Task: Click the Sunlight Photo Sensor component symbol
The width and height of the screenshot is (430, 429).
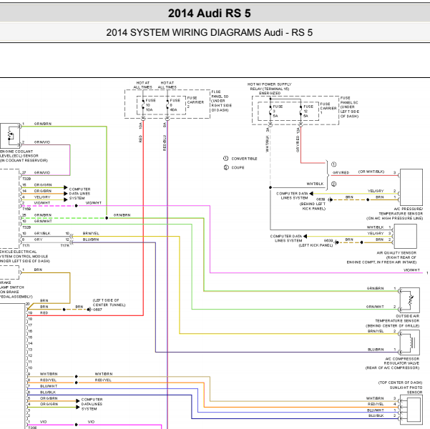Action: coord(411,409)
